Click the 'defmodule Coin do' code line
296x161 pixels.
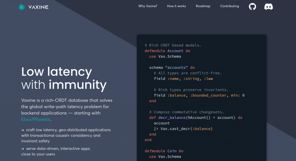[164, 151]
